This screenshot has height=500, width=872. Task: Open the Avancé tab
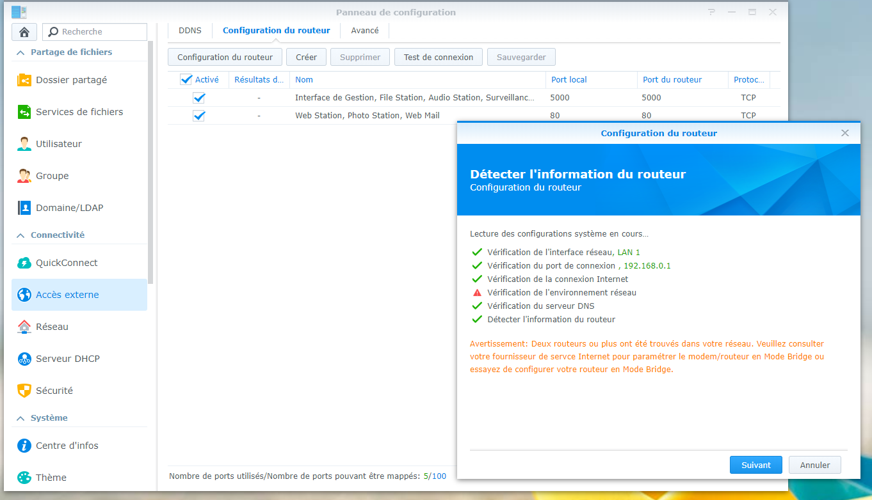pyautogui.click(x=364, y=29)
